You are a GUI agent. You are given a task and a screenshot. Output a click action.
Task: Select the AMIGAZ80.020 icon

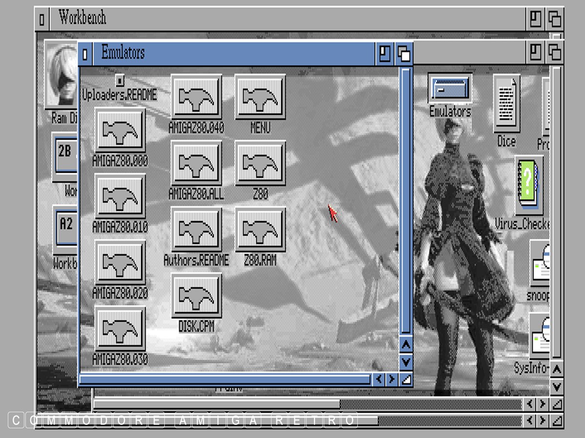120,262
